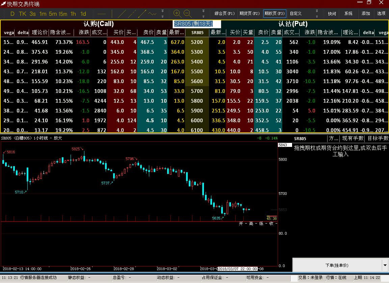Viewport: 389px width, 283px height.
Task: Click Call bid price 162.0
Action: 117,72
